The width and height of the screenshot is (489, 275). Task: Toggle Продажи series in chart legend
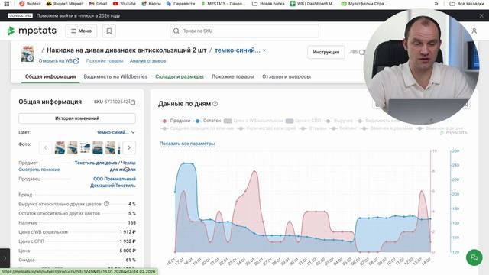(x=175, y=121)
